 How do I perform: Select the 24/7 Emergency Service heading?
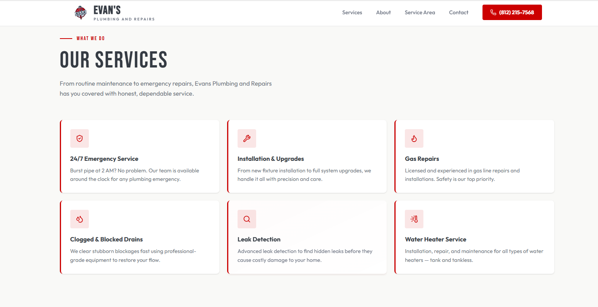click(104, 159)
